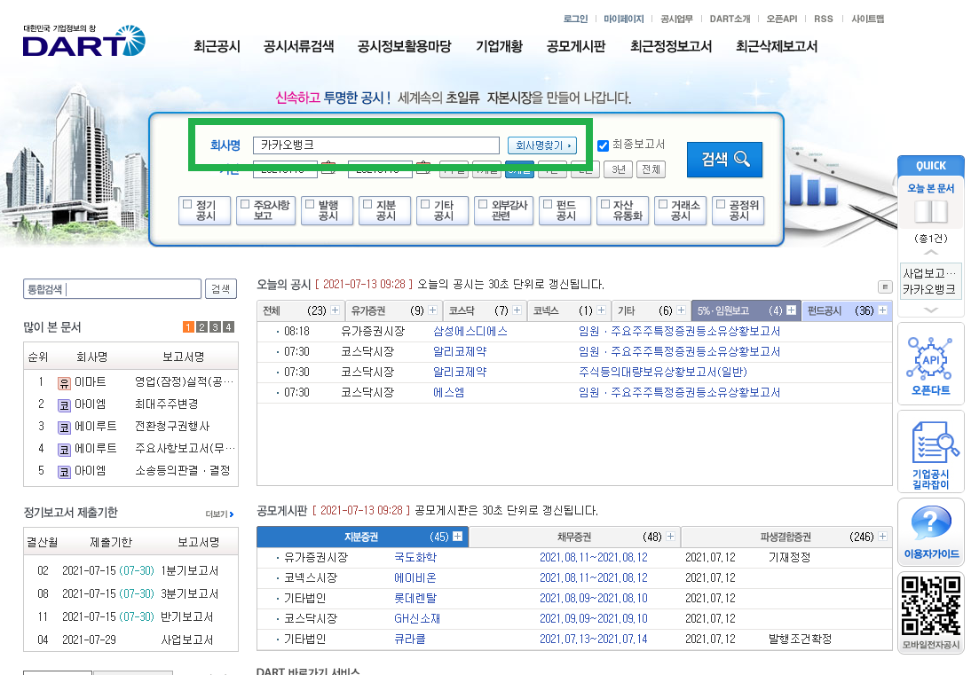Open the 공시정보활용마당 menu
Screen dimensions: 979x675
pos(405,46)
